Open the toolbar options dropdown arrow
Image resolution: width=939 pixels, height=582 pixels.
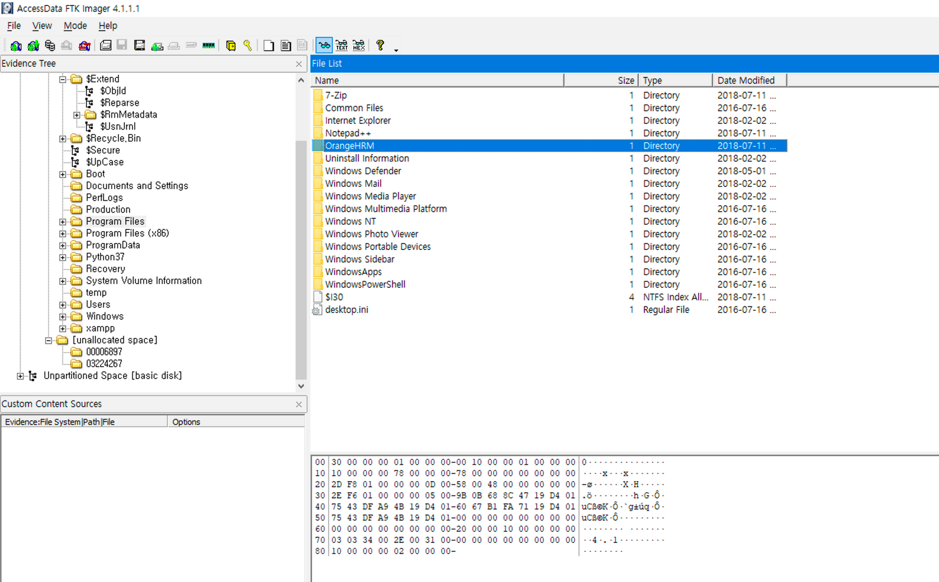coord(396,50)
